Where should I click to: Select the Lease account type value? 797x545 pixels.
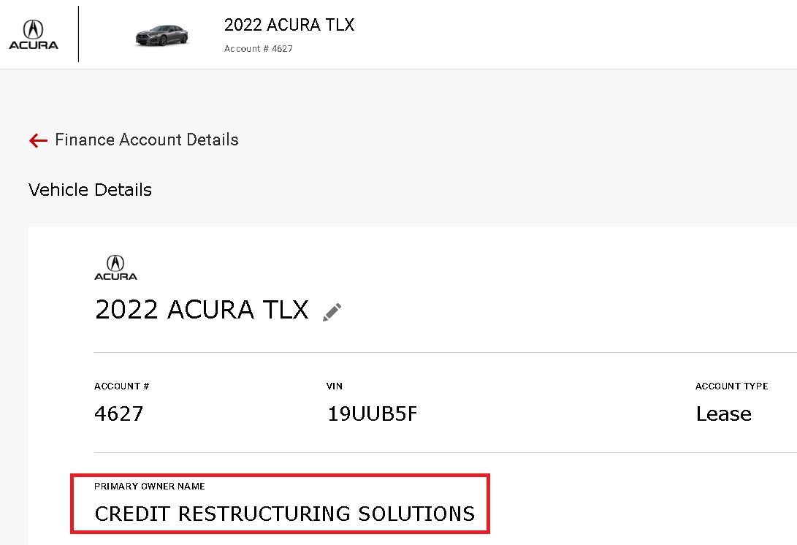(723, 414)
